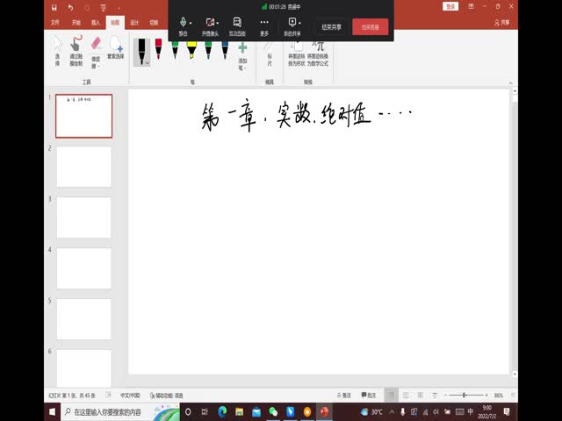Toggle the Draw with Touch tool
Image resolution: width=562 pixels, height=421 pixels.
[x=76, y=51]
